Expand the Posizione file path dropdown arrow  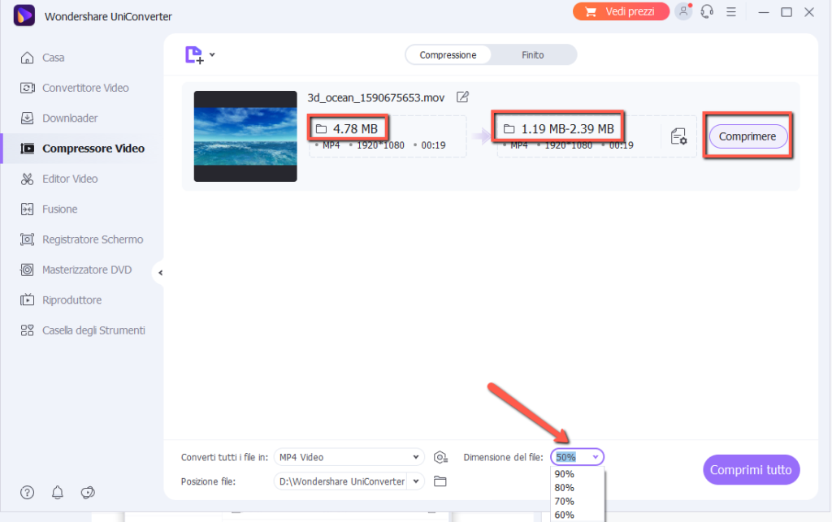click(x=416, y=481)
